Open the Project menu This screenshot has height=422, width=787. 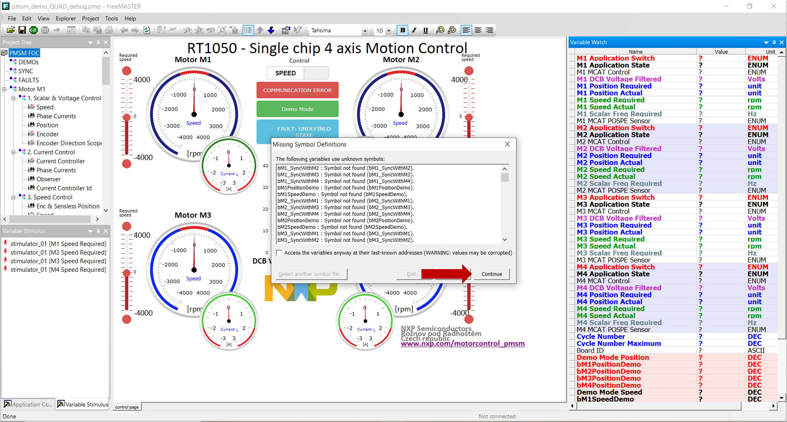90,18
